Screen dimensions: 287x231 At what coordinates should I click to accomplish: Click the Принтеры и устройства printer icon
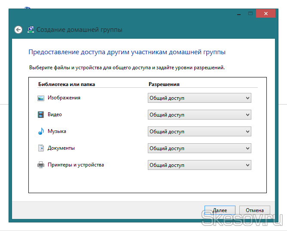click(41, 165)
